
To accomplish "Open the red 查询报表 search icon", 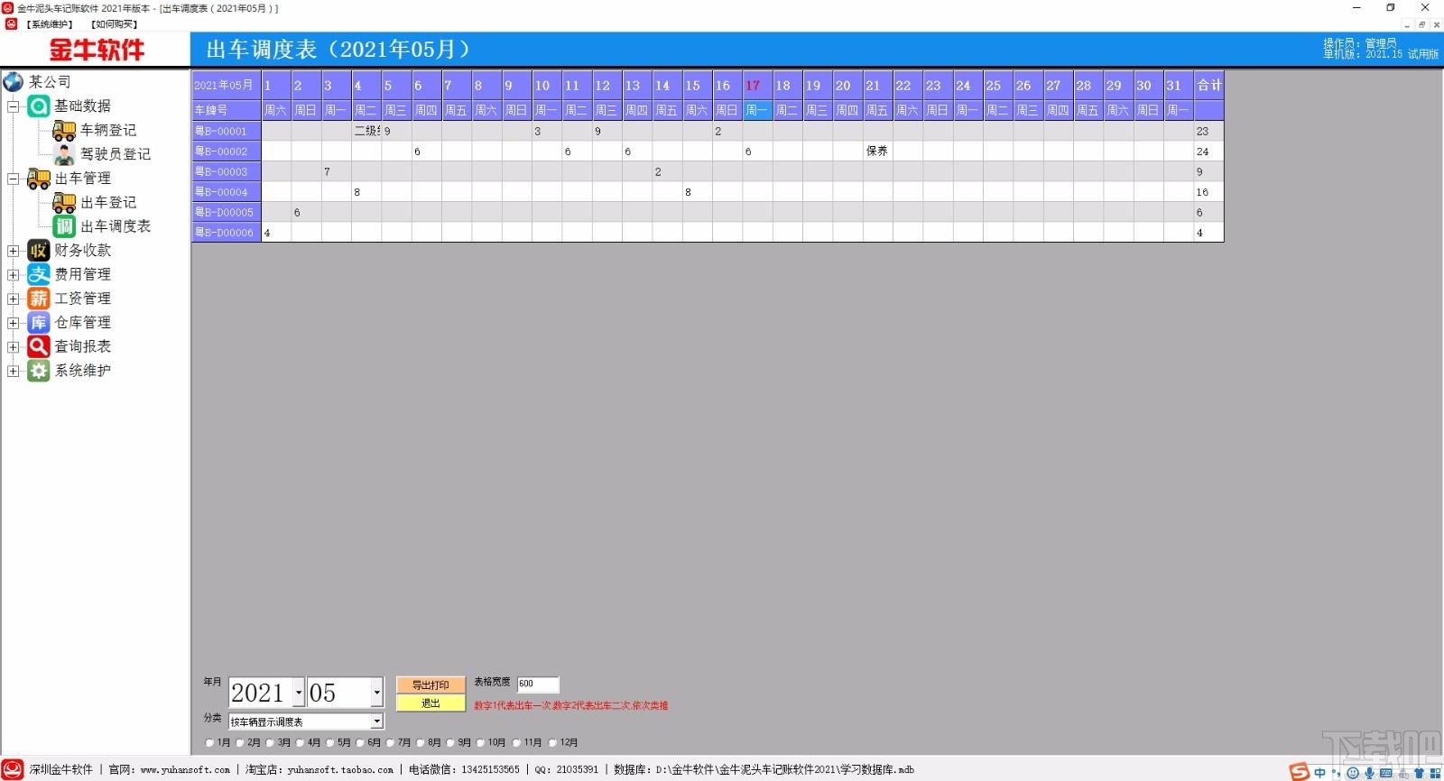I will point(39,346).
